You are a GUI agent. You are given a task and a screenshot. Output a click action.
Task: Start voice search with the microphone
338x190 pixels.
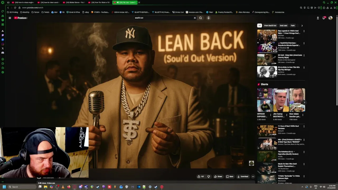click(x=208, y=18)
